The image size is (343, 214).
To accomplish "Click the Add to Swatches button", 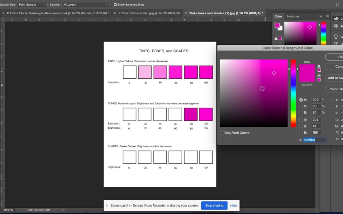I will point(334,78).
